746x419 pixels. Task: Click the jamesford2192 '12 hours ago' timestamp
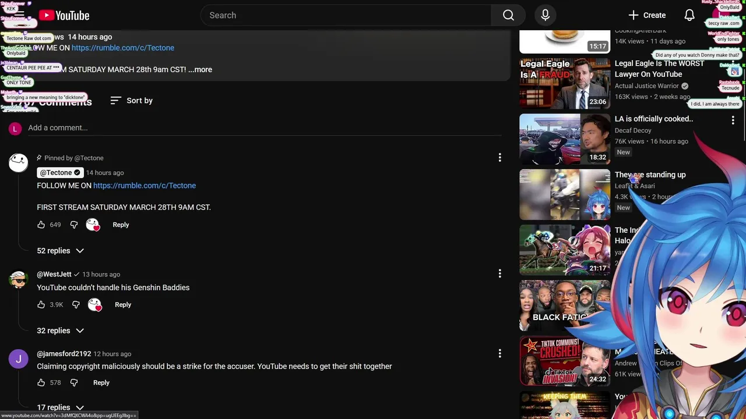tap(112, 354)
